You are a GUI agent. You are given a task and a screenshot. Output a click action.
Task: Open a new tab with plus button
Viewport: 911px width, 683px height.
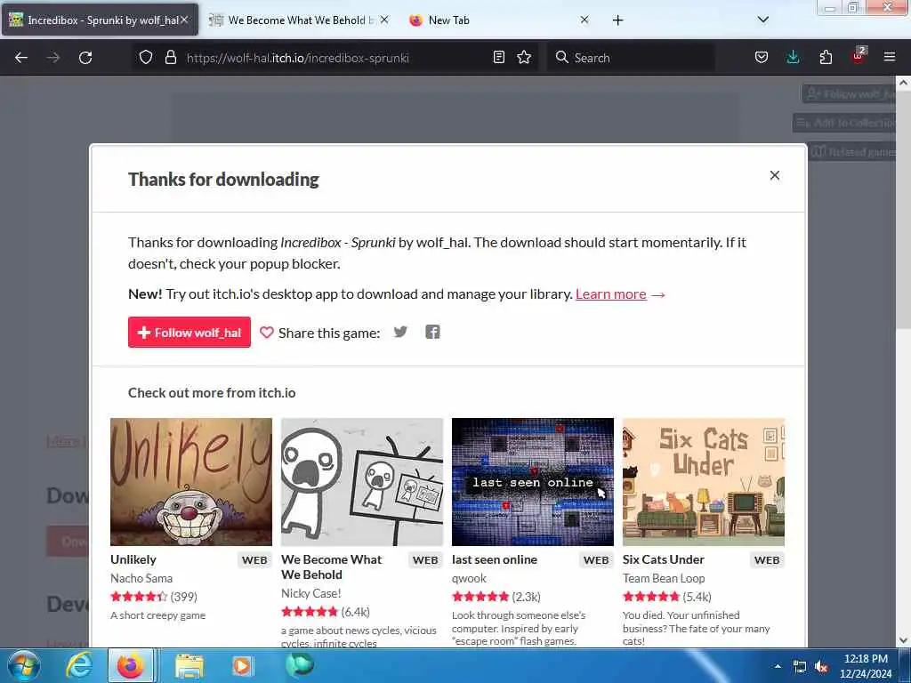pos(617,20)
